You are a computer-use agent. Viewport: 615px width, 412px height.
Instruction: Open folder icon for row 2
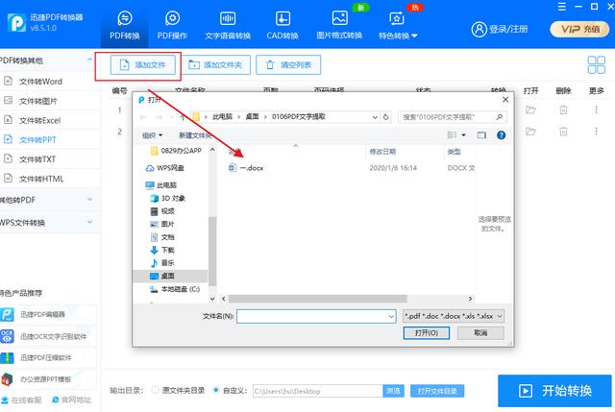coord(530,131)
